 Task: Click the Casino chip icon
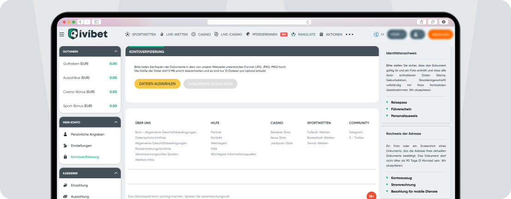click(x=194, y=34)
